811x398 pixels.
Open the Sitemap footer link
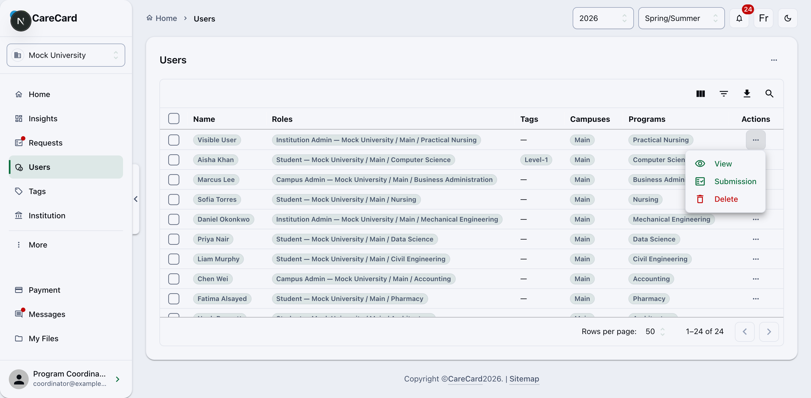tap(524, 379)
